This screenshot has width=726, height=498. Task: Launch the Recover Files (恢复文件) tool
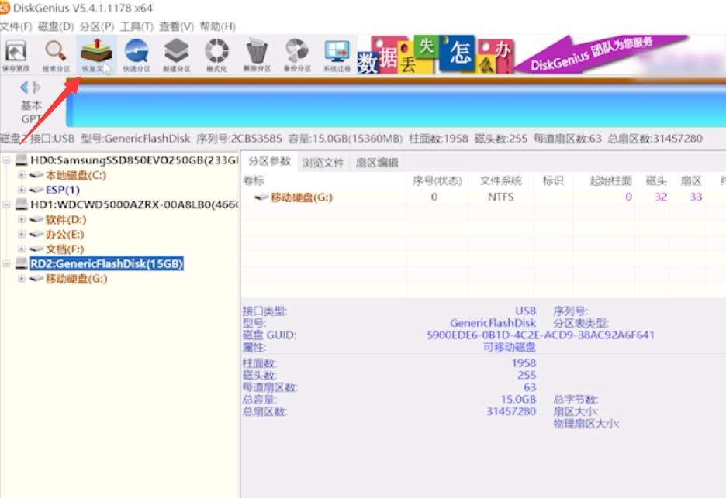[x=96, y=55]
